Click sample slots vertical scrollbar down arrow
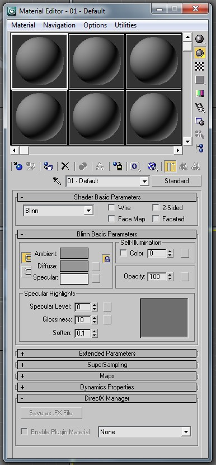This screenshot has height=465, width=216. pos(187,141)
